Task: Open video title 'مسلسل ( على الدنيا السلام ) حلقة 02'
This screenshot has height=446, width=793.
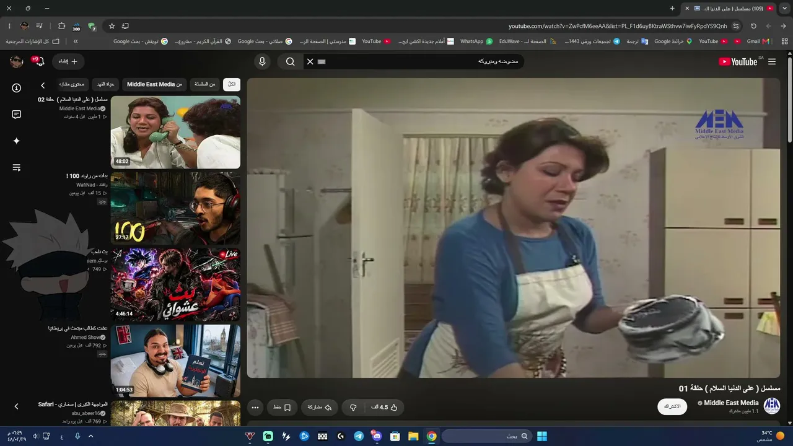Action: (x=73, y=99)
